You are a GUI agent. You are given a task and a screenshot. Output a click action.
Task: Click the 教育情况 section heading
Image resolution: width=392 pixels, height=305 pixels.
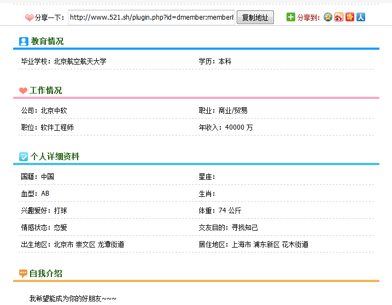coord(47,41)
